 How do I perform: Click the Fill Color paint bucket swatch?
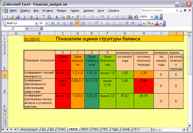[x=148, y=23]
